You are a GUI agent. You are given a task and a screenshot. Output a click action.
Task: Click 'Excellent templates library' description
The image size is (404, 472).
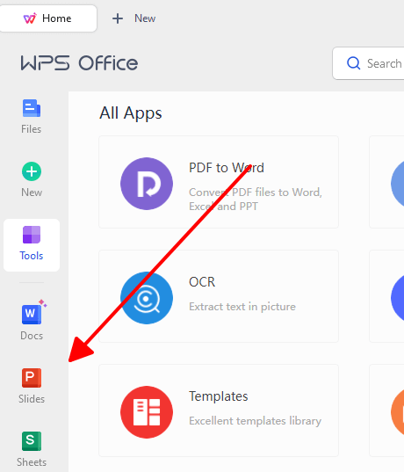point(255,420)
